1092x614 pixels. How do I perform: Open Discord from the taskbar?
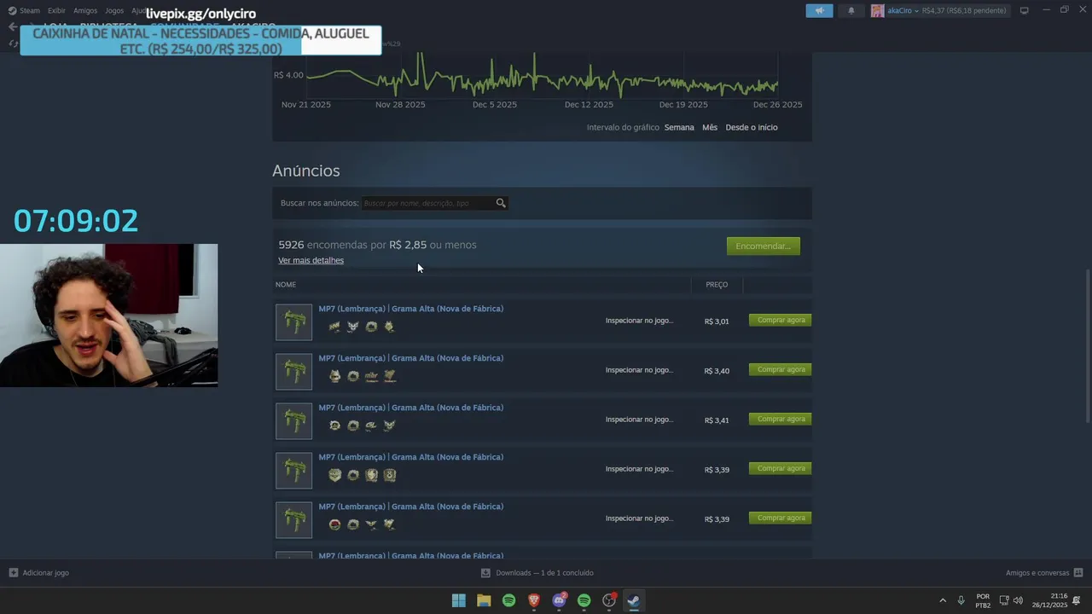tap(559, 600)
